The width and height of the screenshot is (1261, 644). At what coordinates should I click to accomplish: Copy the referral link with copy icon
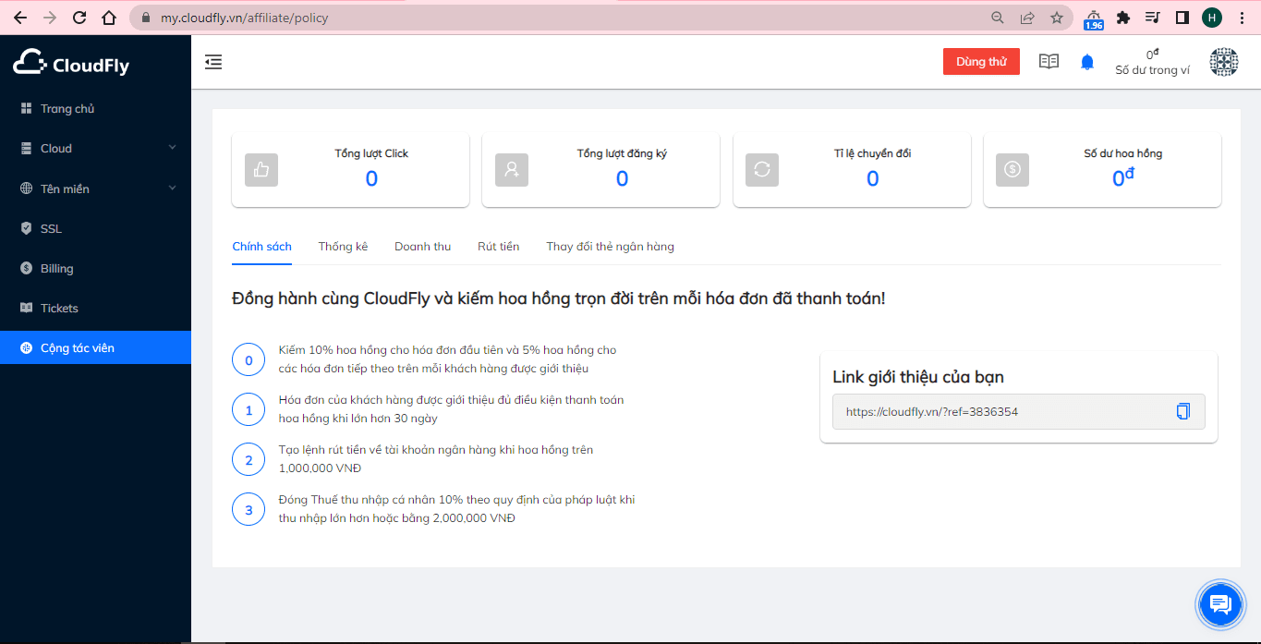[1183, 412]
